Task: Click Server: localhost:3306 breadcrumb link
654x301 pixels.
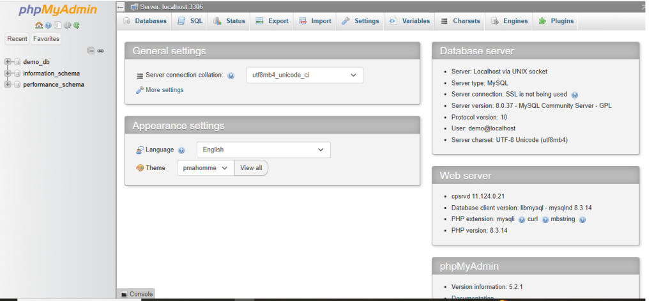Action: [x=171, y=7]
